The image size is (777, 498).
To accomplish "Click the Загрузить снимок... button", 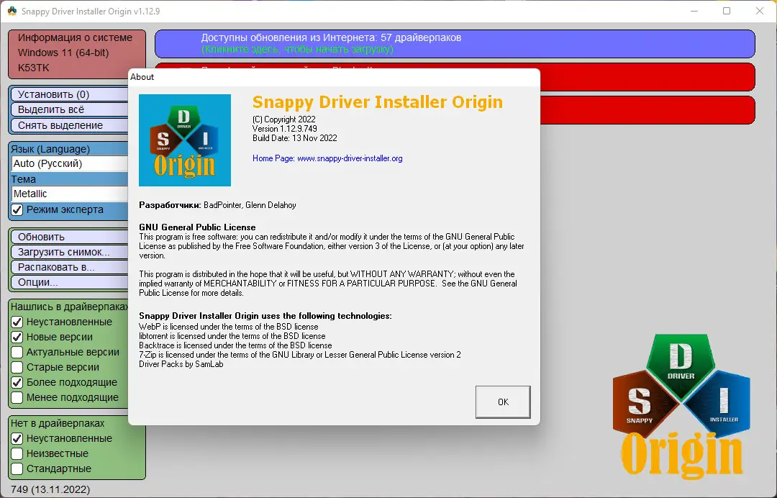I will [69, 252].
